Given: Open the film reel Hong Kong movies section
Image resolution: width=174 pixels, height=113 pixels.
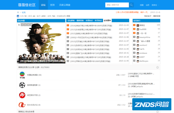Looking at the screenshot, I should click(x=22, y=85).
